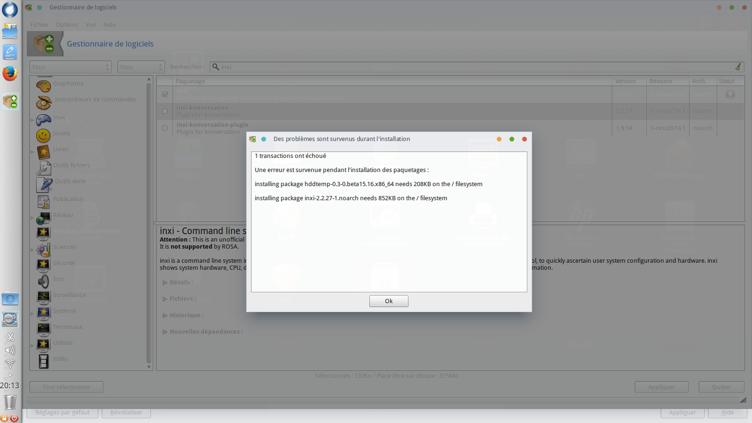Choose the Jouets smiley category icon
752x423 pixels.
pyautogui.click(x=43, y=135)
